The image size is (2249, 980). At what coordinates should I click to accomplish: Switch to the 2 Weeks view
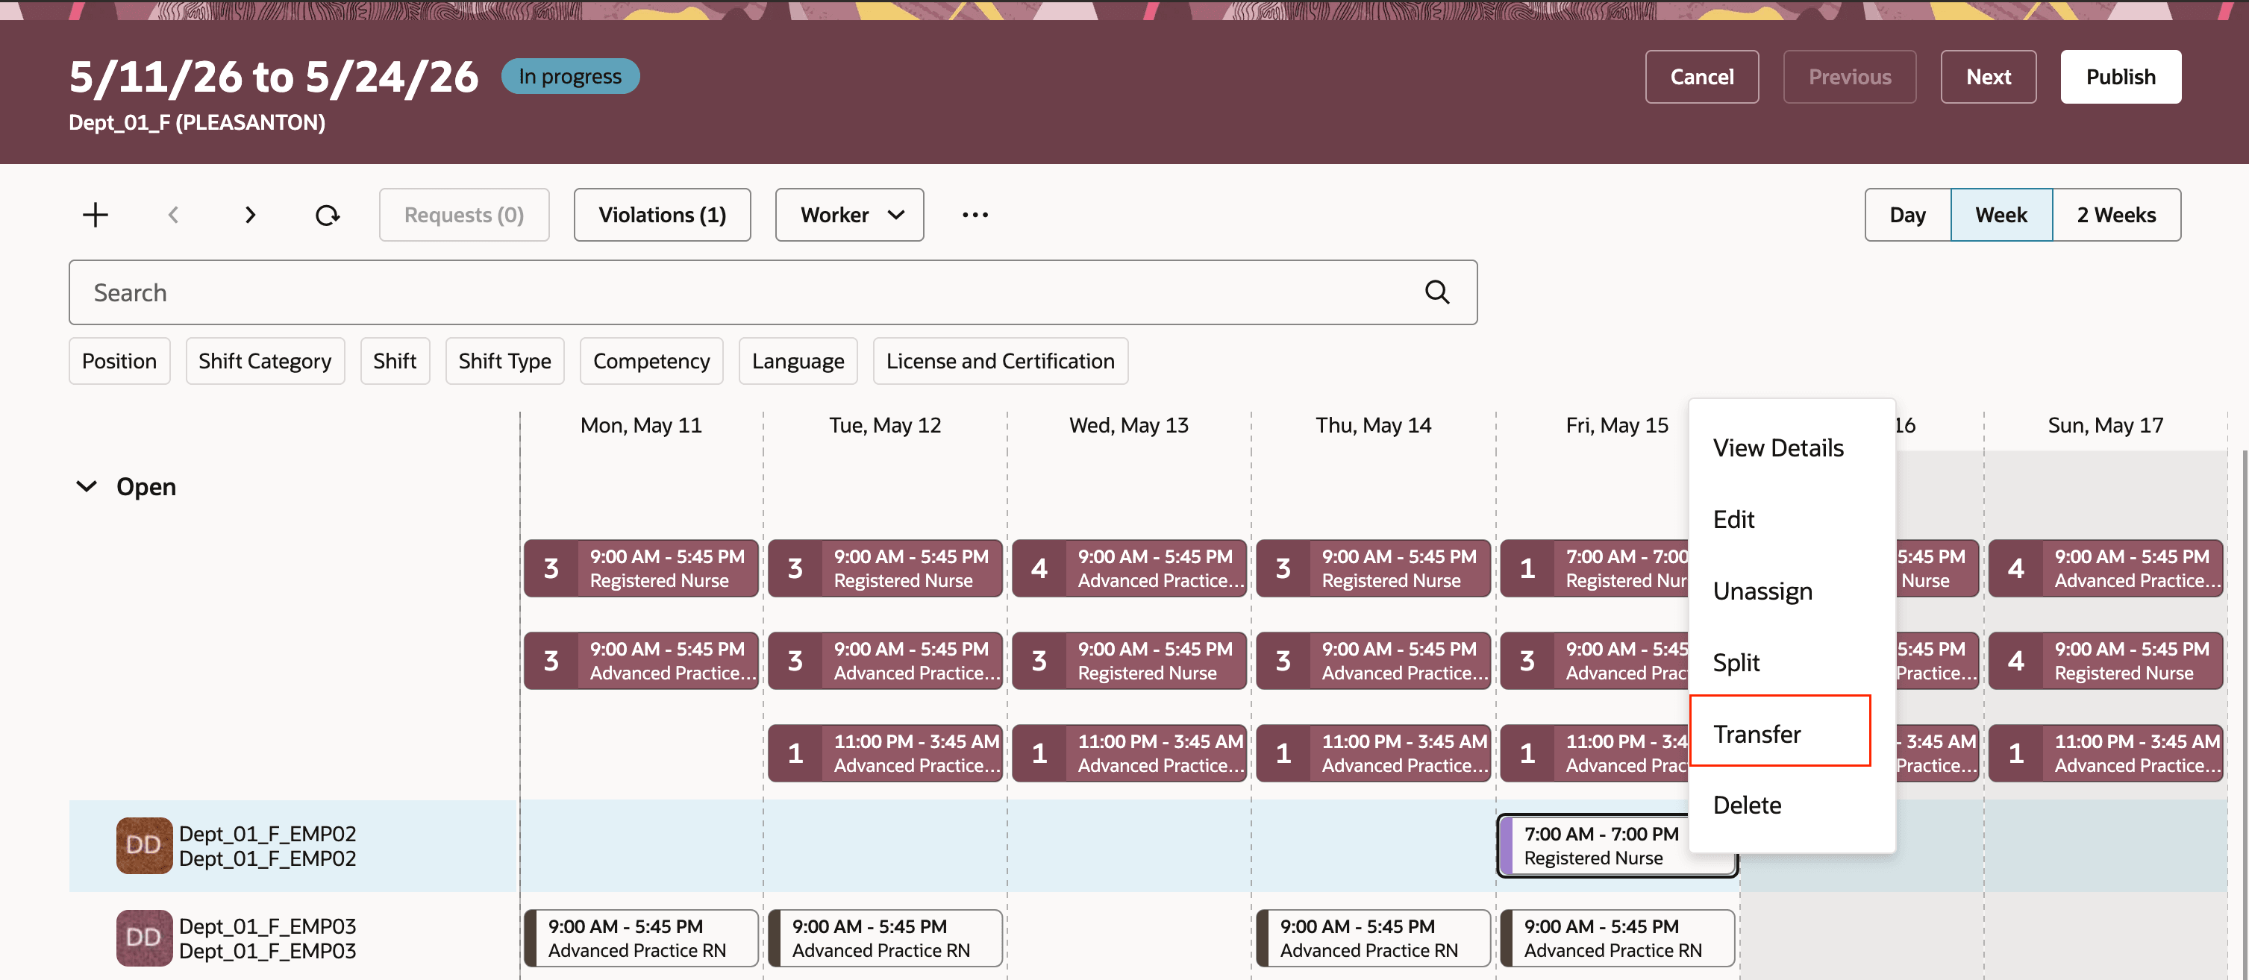(x=2116, y=215)
